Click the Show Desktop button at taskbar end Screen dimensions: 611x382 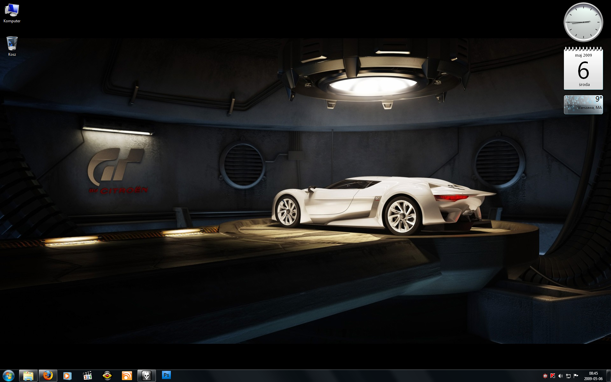coord(608,376)
